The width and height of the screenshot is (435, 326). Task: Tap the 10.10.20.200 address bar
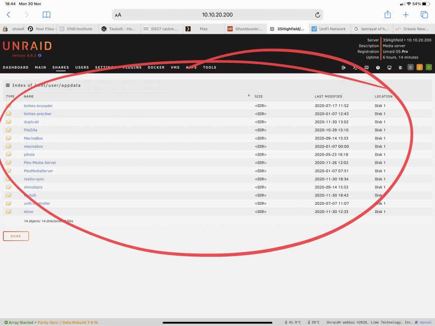point(217,15)
